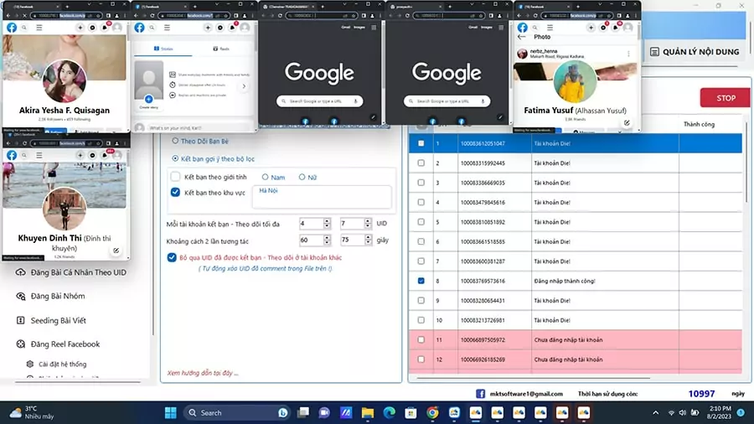
Task: Click reel icon beside Đăng Reel Facebook
Action: click(20, 344)
